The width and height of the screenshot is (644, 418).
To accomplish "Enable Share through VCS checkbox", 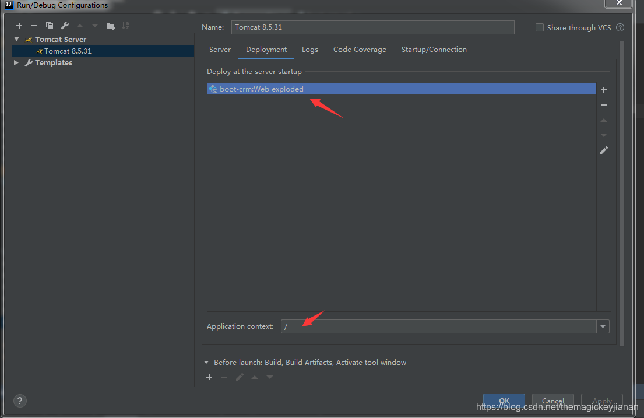I will tap(539, 27).
